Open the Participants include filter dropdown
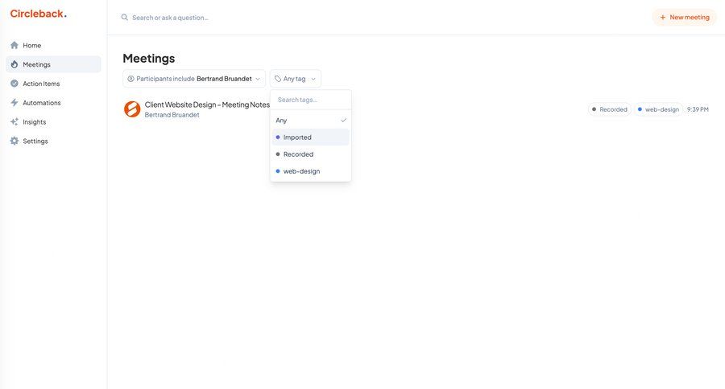The image size is (725, 389). tap(194, 79)
